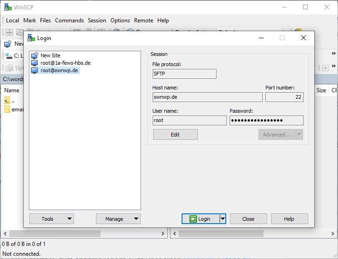The width and height of the screenshot is (338, 259).
Task: Click the '0 B of 0 B in 0 of 1' status
Action: point(24,244)
